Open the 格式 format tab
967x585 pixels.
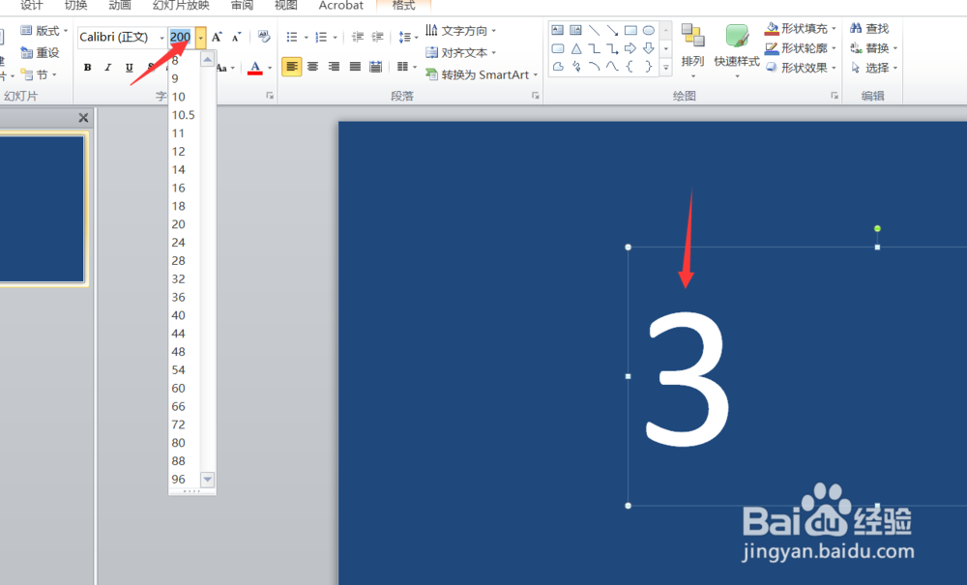(404, 6)
